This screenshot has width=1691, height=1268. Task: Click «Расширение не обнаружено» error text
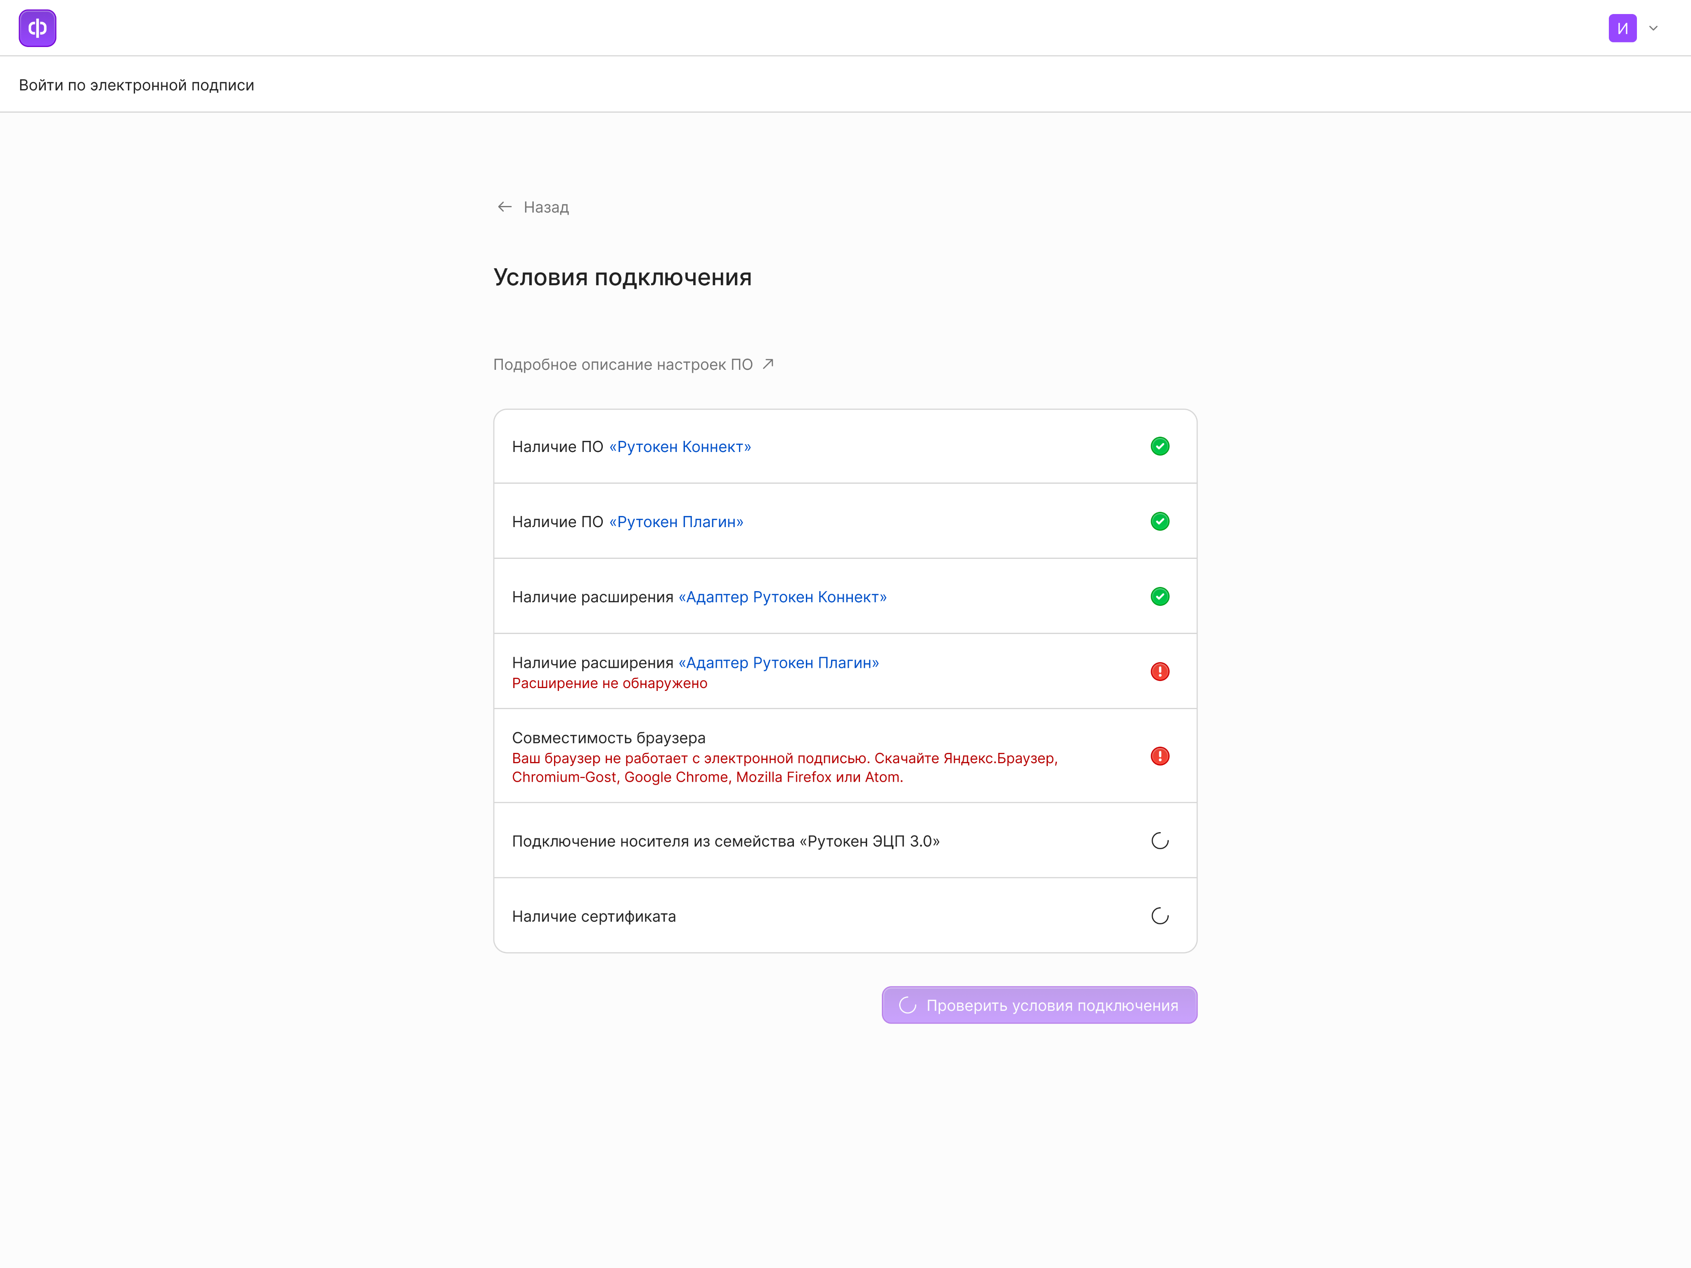(609, 683)
